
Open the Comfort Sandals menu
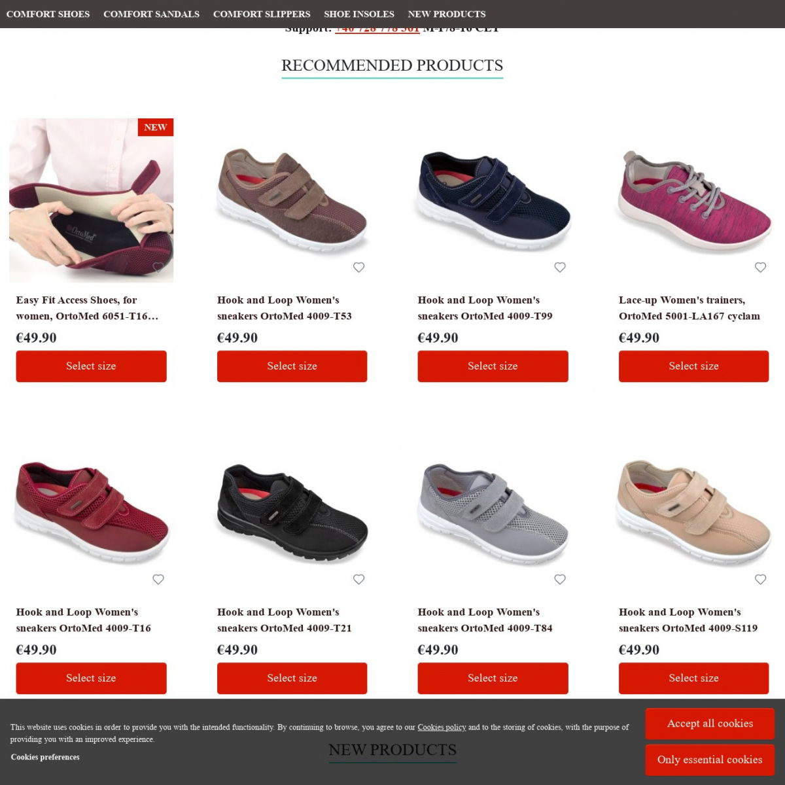[151, 14]
